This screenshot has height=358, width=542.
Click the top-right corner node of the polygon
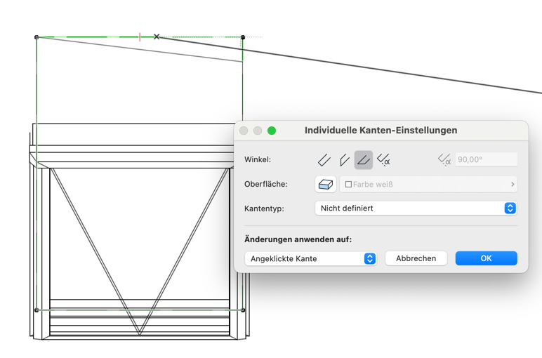(243, 37)
